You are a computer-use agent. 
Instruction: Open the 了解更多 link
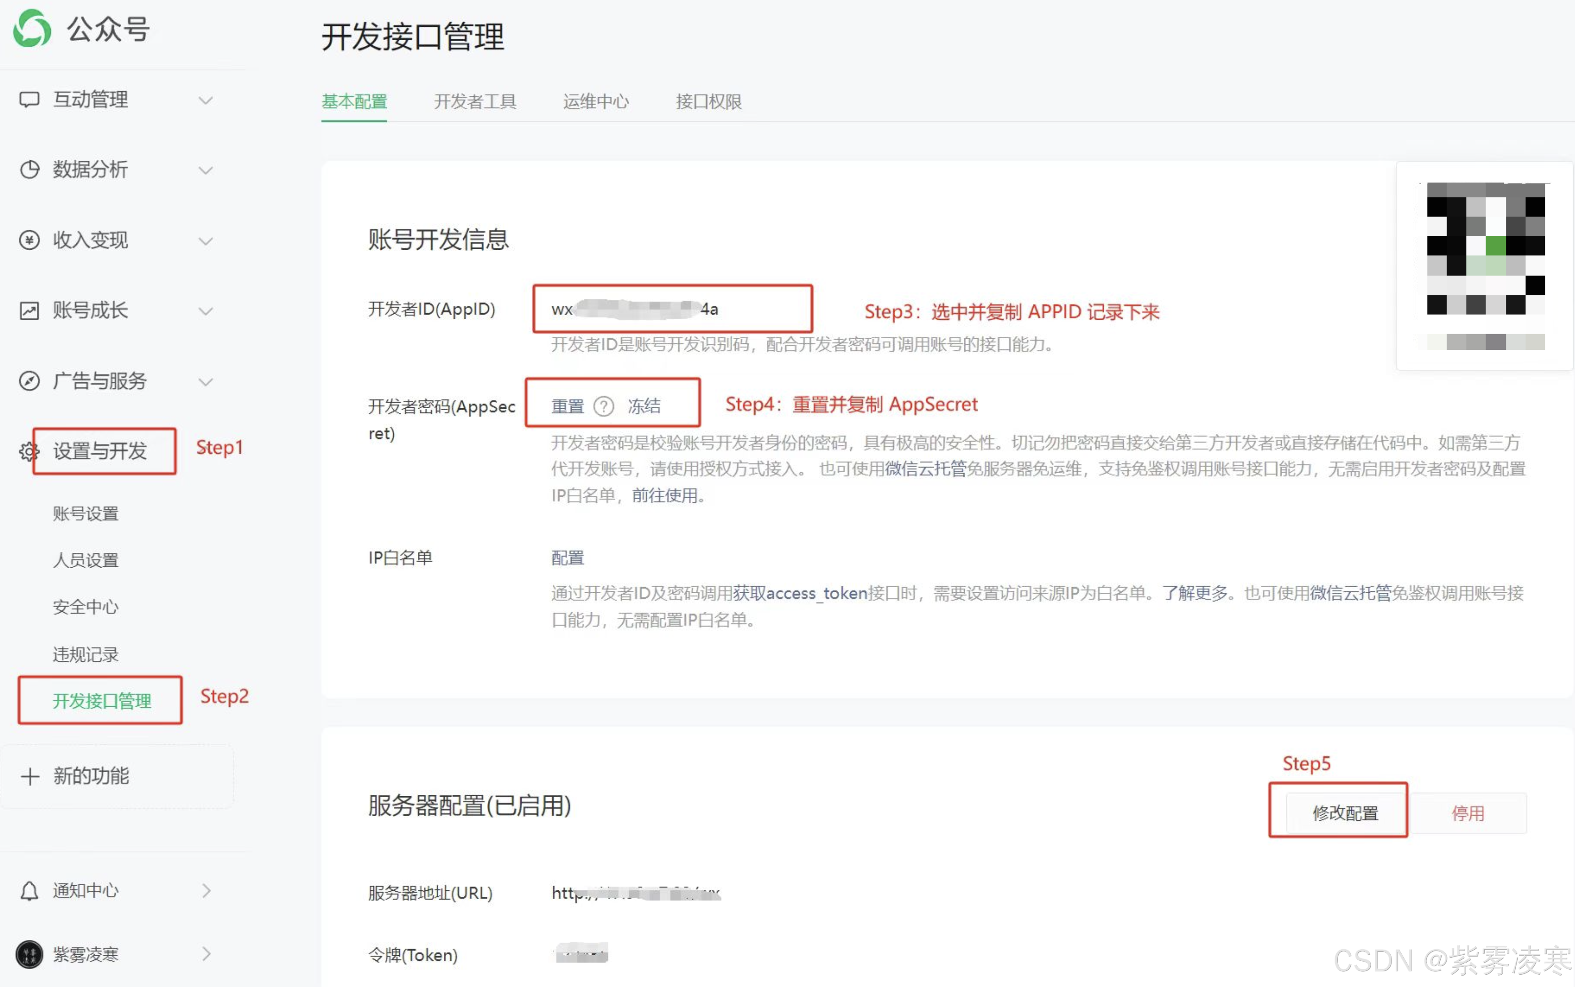coord(1195,593)
